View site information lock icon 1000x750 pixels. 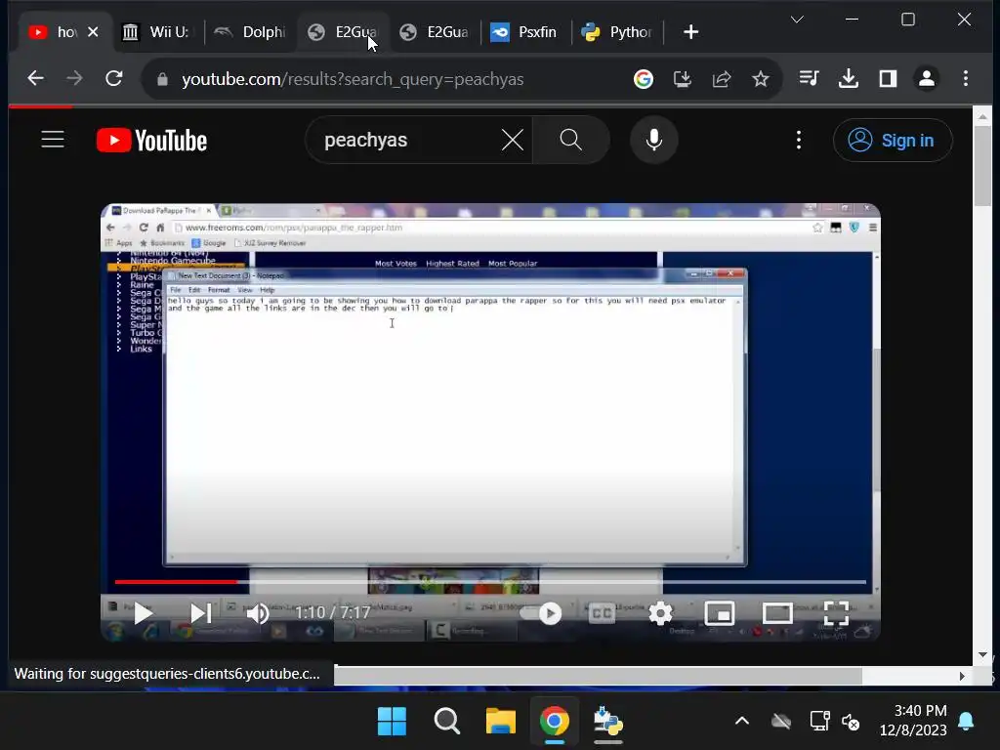tap(162, 79)
